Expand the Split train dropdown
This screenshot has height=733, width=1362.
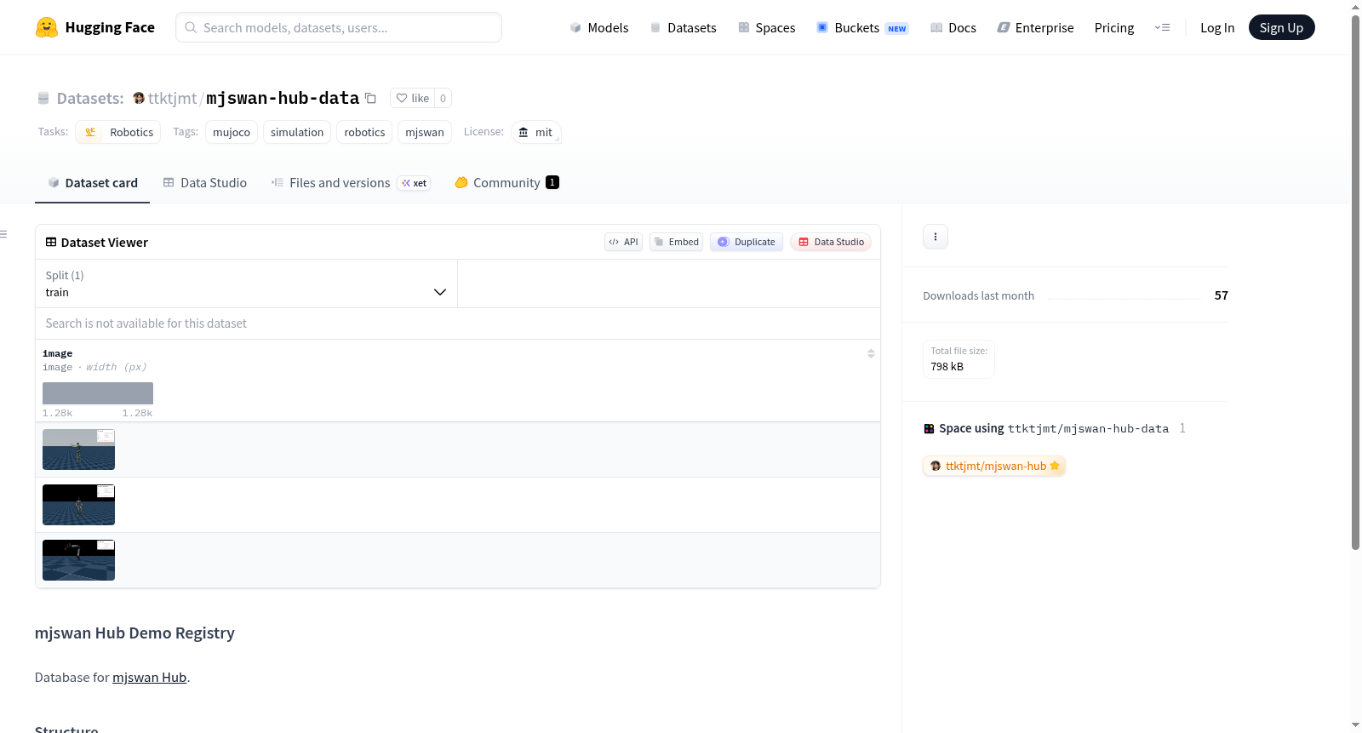[x=246, y=283]
